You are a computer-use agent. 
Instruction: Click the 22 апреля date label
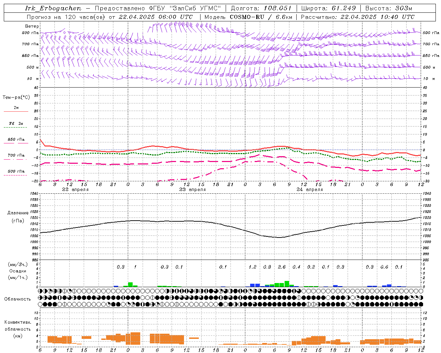tap(75, 190)
